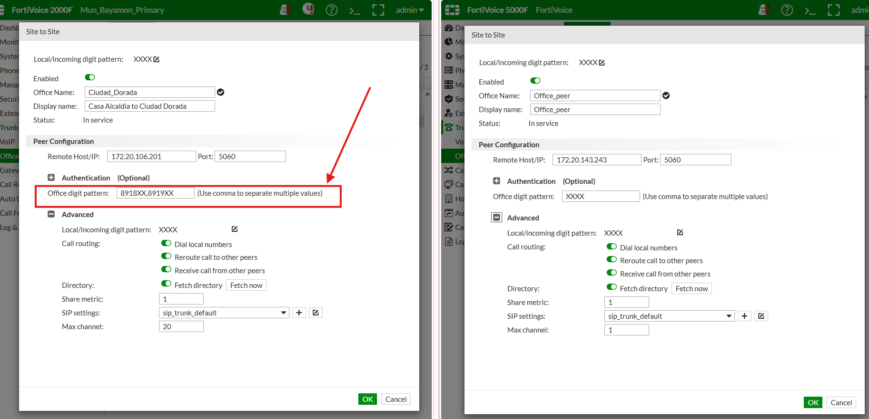Image resolution: width=869 pixels, height=419 pixels.
Task: Toggle Dial local numbers in 5000F dialog
Action: pyautogui.click(x=612, y=247)
